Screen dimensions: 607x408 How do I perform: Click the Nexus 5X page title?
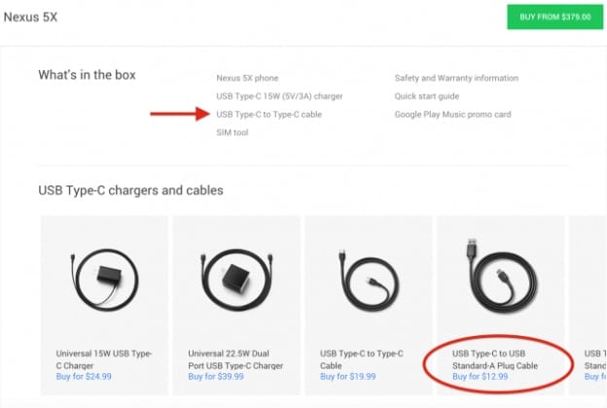[30, 17]
